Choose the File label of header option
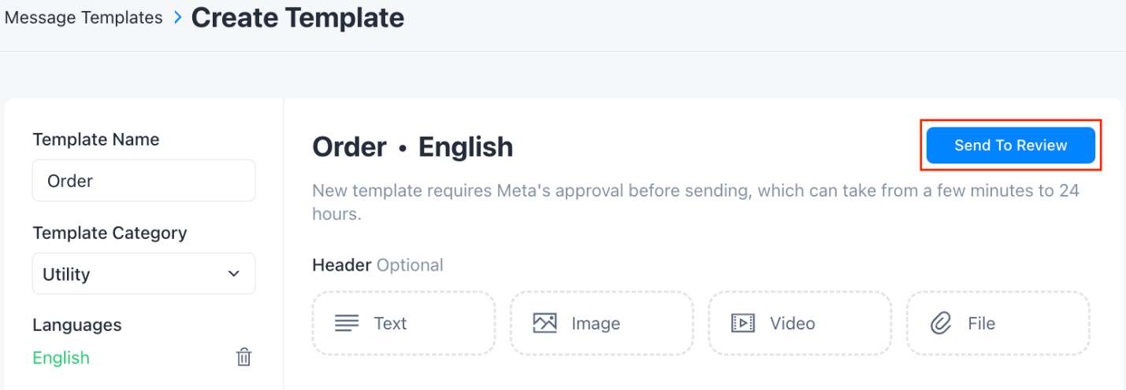Viewport: 1126px width, 390px height. (x=982, y=323)
